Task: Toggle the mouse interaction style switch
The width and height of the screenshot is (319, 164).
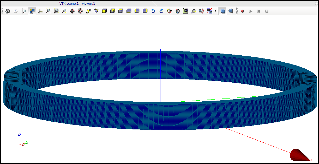Action: pos(16,11)
